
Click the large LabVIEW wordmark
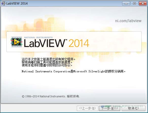[x=44, y=43]
